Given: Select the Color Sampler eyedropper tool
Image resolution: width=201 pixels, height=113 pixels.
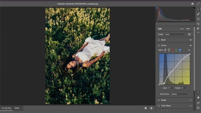Looking at the screenshot, I should coord(198,103).
